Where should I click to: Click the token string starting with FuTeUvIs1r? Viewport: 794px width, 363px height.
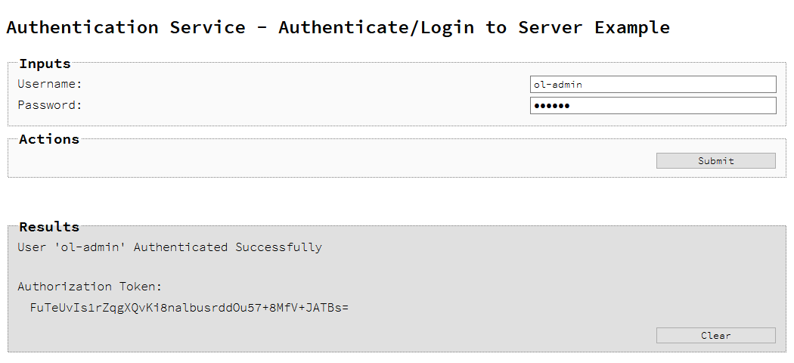tap(188, 308)
